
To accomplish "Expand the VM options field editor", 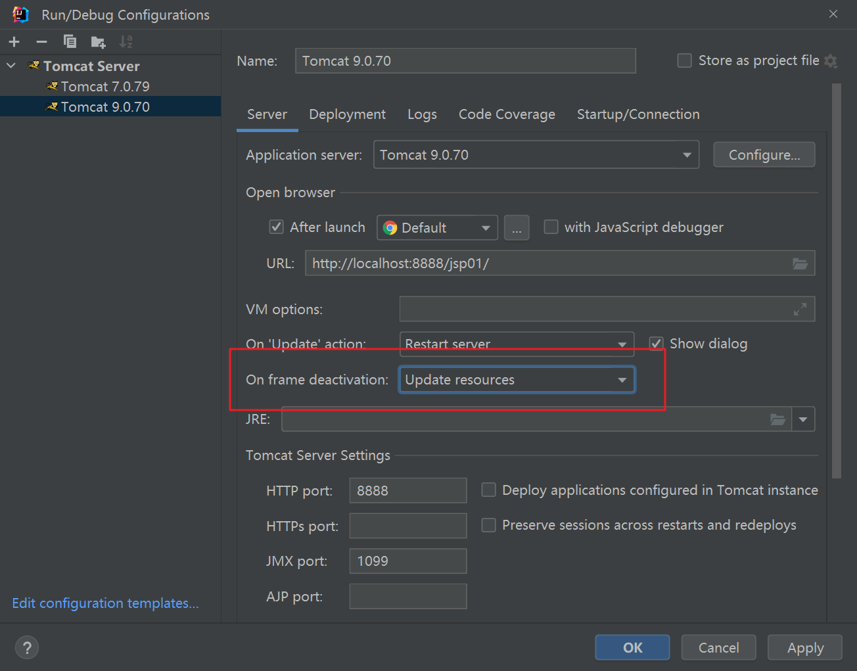I will (800, 310).
